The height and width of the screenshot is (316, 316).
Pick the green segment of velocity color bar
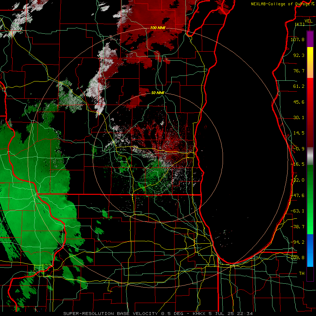tap(310, 199)
